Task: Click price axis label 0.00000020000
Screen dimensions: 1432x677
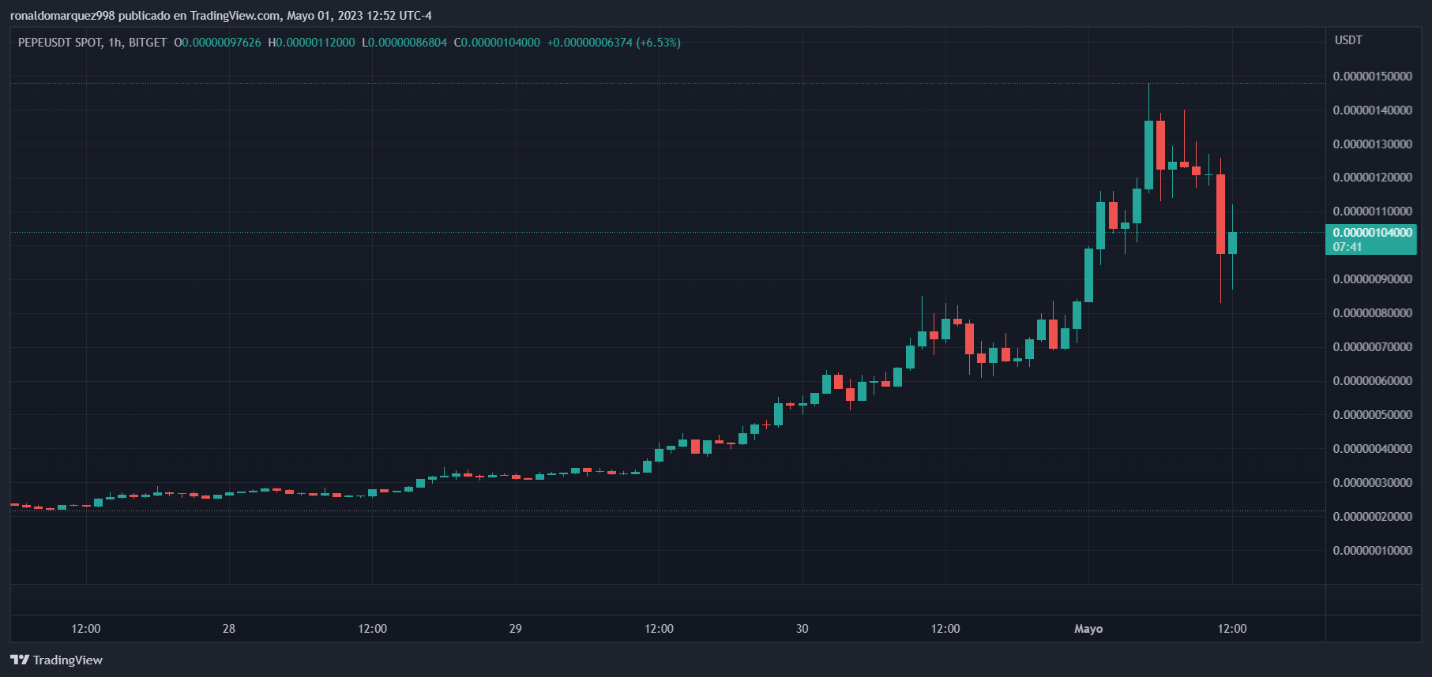Action: coord(1372,517)
